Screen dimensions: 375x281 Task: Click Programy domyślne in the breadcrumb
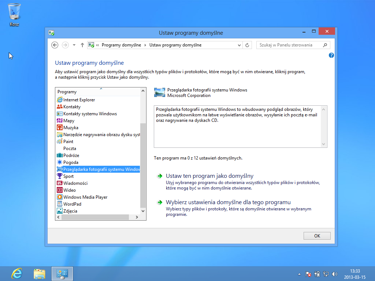click(121, 45)
